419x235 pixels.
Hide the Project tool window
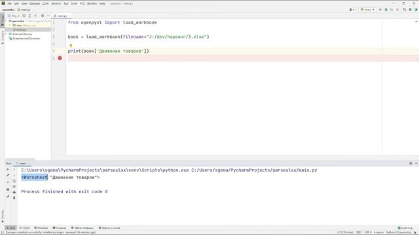click(48, 16)
